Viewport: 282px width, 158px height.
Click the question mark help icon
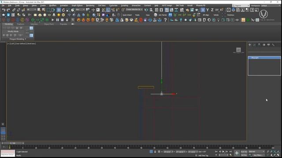click(165, 20)
